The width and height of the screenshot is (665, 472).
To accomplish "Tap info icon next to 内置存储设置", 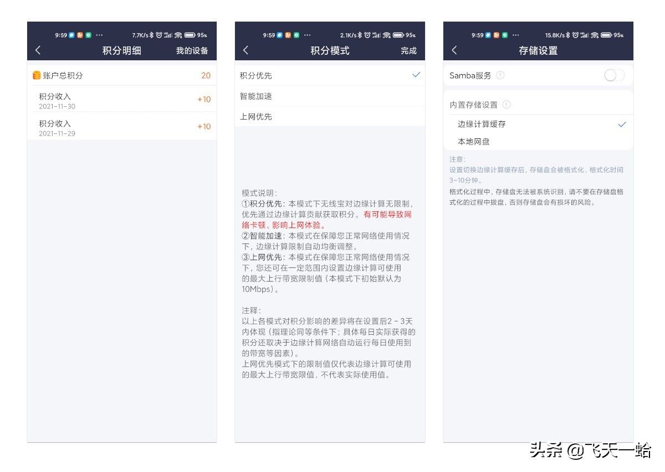I will pos(507,105).
